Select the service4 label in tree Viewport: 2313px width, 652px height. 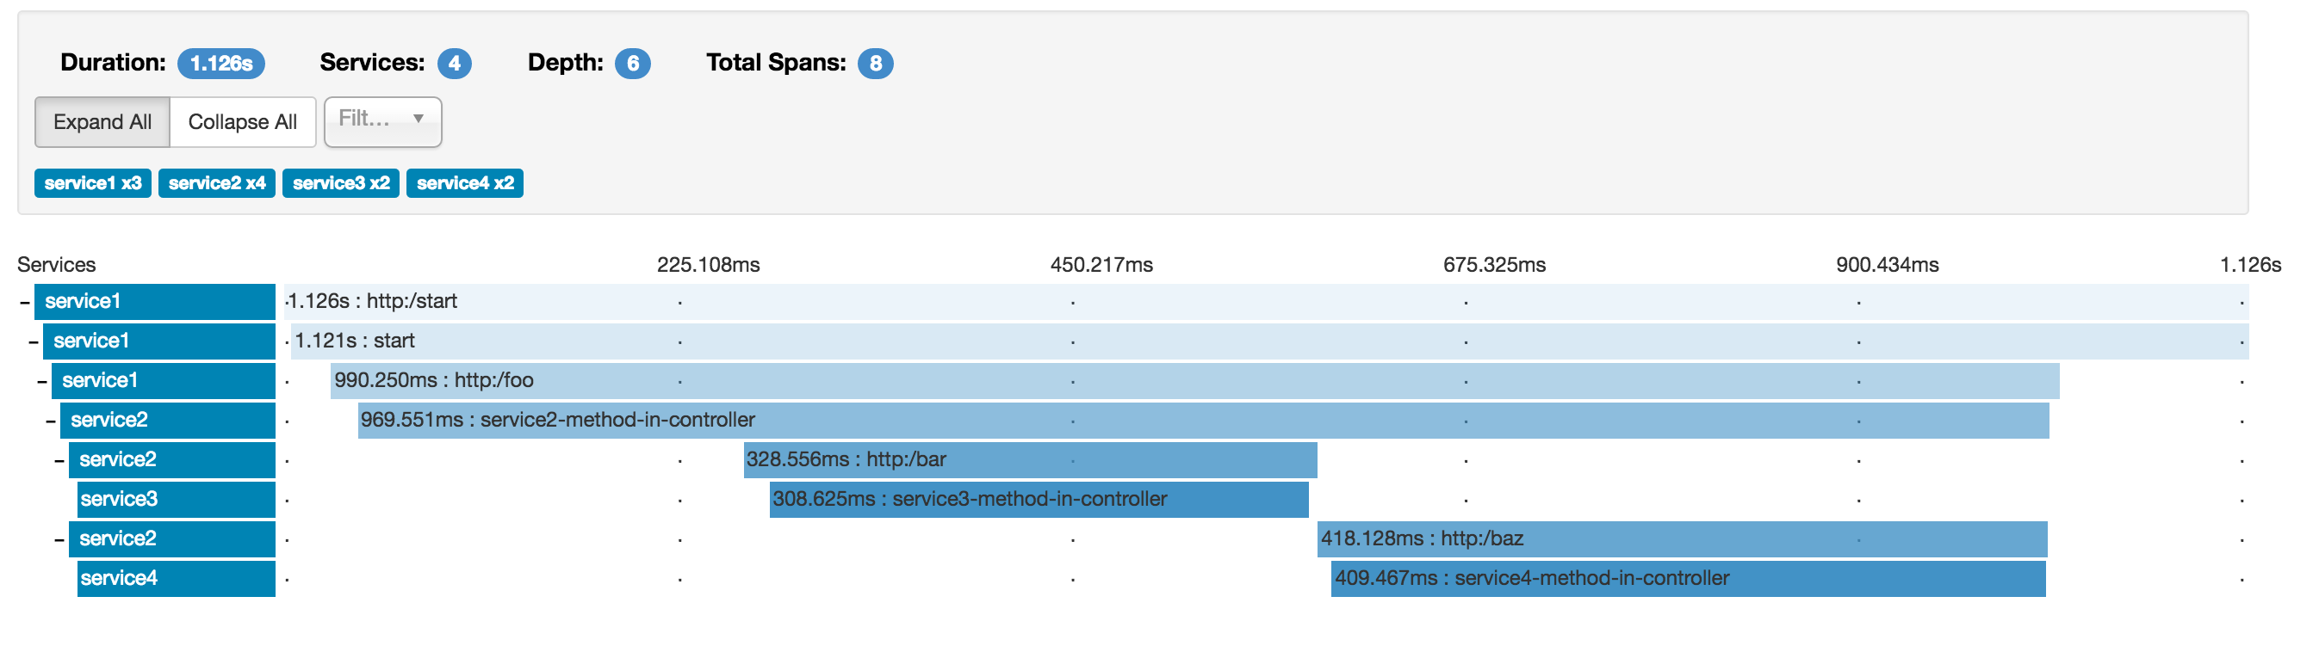point(120,579)
